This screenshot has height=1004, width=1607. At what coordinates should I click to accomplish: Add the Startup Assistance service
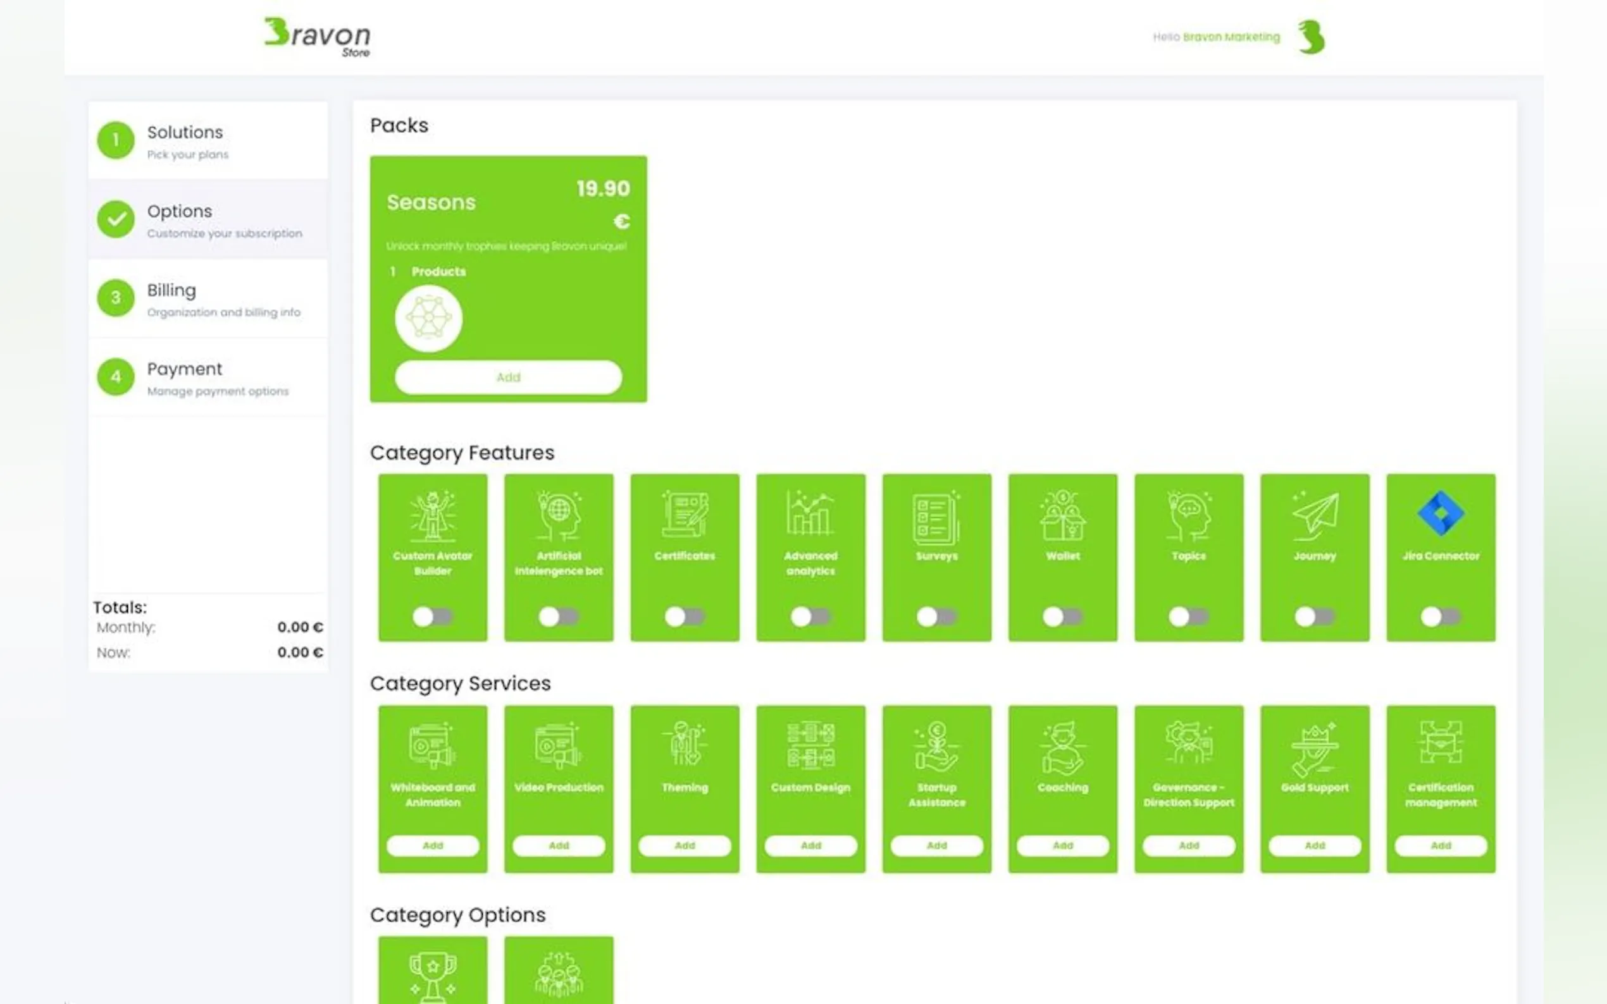(x=937, y=845)
